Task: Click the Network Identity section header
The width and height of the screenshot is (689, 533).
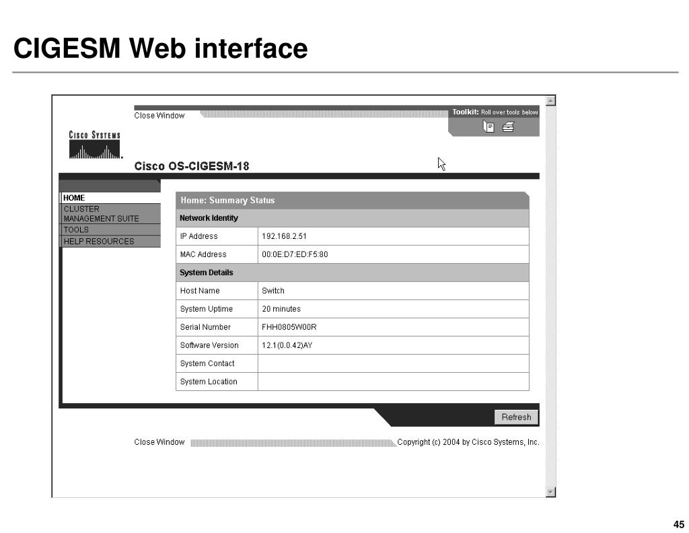Action: tap(353, 218)
